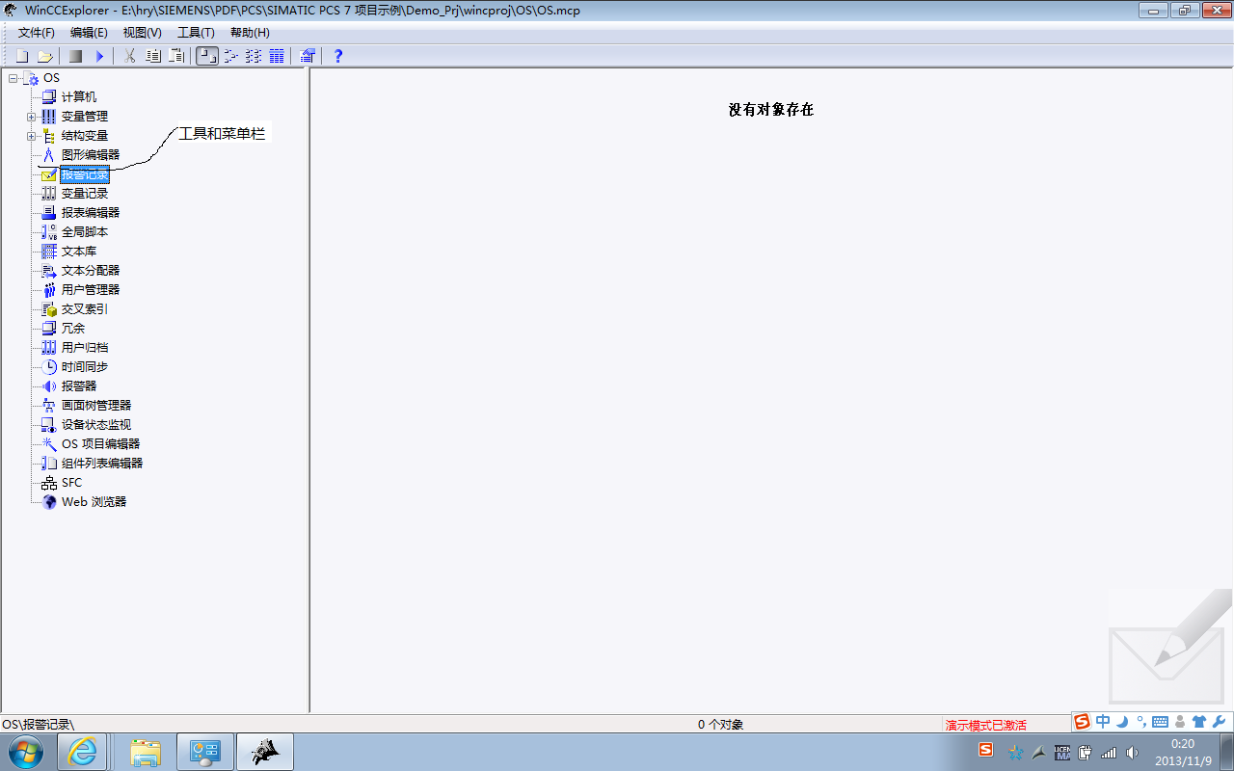Click the 0 个对象 status bar entry
Image resolution: width=1234 pixels, height=771 pixels.
pyautogui.click(x=720, y=725)
